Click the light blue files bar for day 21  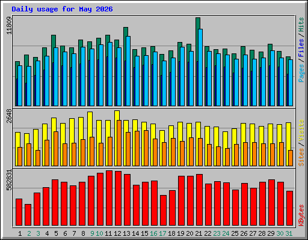[200, 67]
